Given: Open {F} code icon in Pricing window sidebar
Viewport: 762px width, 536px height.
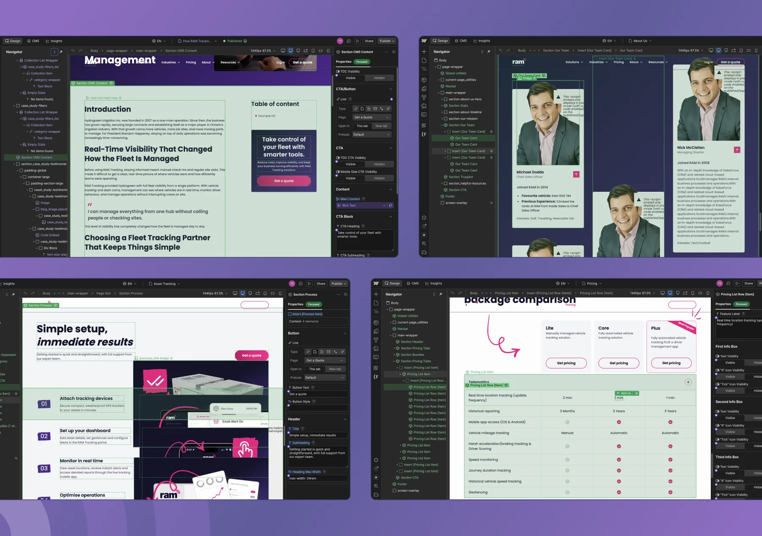Looking at the screenshot, I should pyautogui.click(x=376, y=376).
